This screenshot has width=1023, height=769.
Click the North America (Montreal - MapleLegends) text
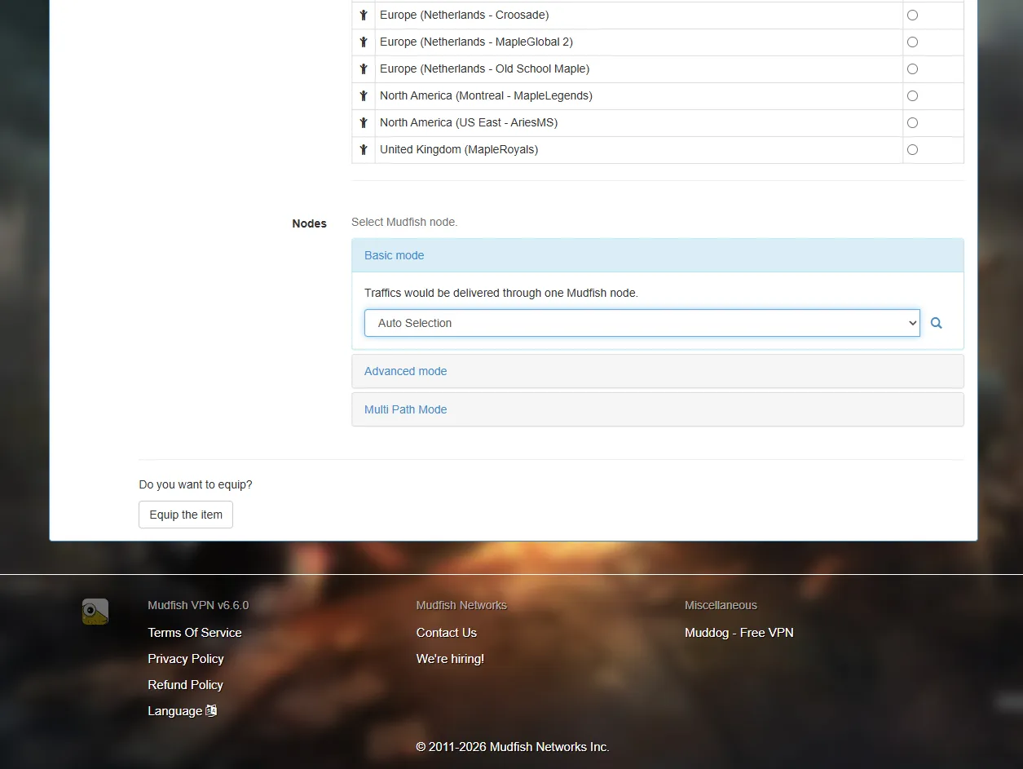(x=486, y=95)
